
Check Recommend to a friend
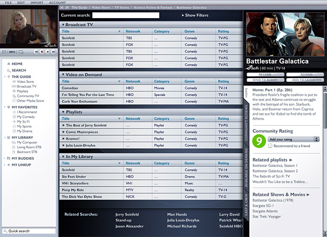270,146
